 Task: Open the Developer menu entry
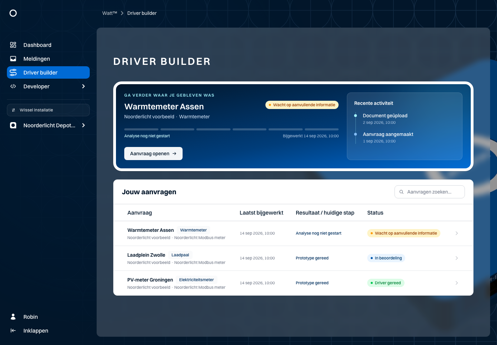(x=48, y=86)
